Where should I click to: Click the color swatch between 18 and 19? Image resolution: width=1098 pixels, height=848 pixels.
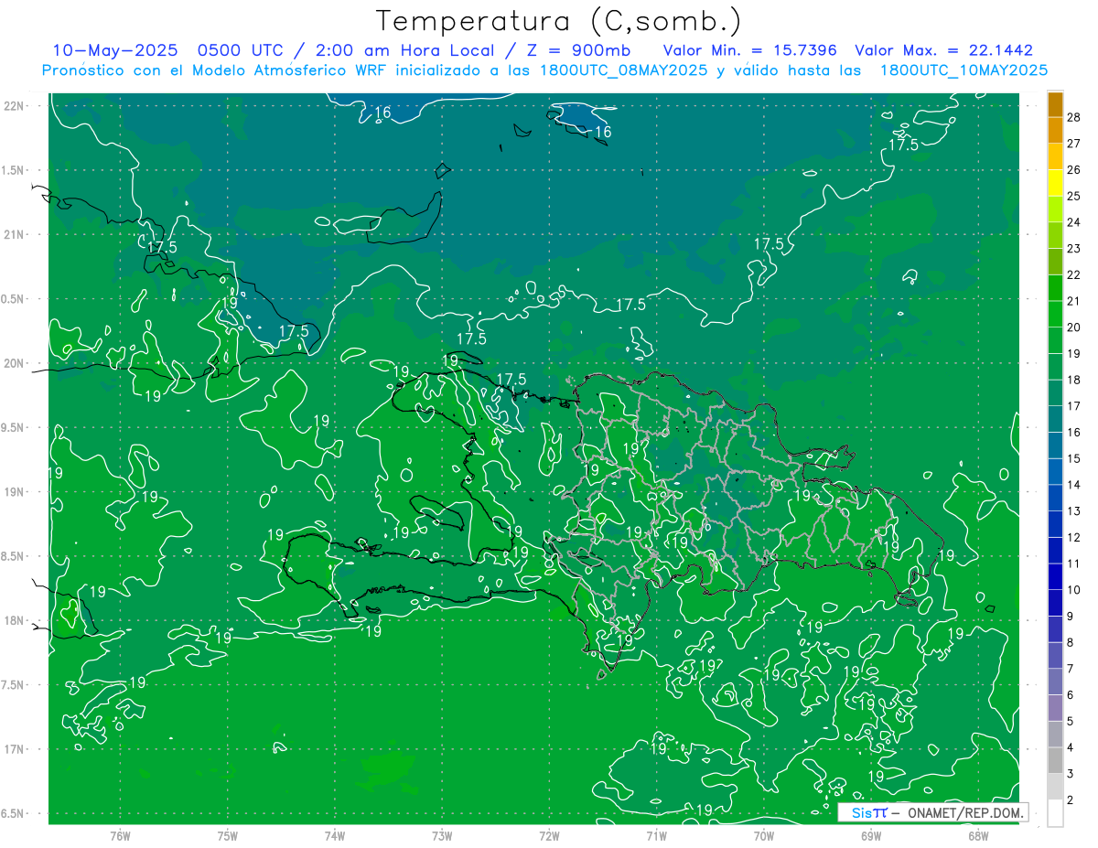pos(1055,366)
